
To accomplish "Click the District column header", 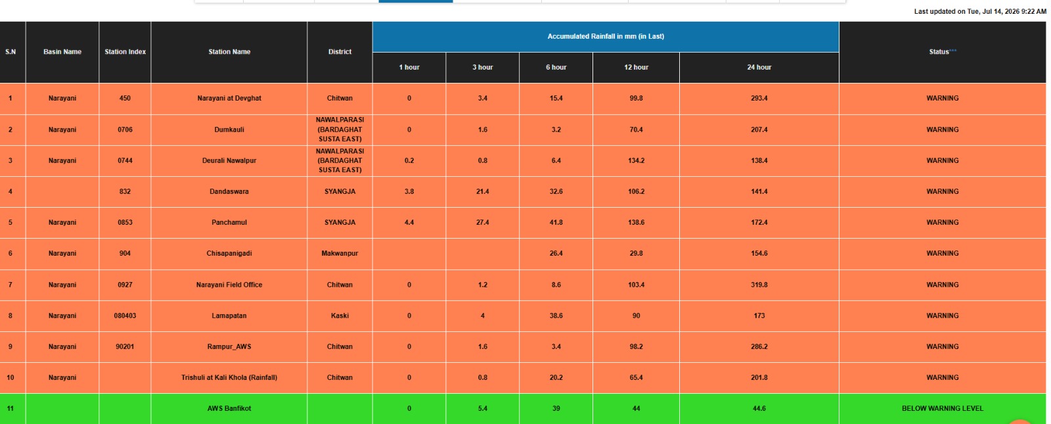I will 340,52.
